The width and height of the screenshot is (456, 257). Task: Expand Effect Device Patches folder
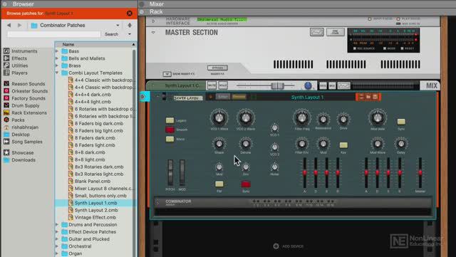point(57,232)
